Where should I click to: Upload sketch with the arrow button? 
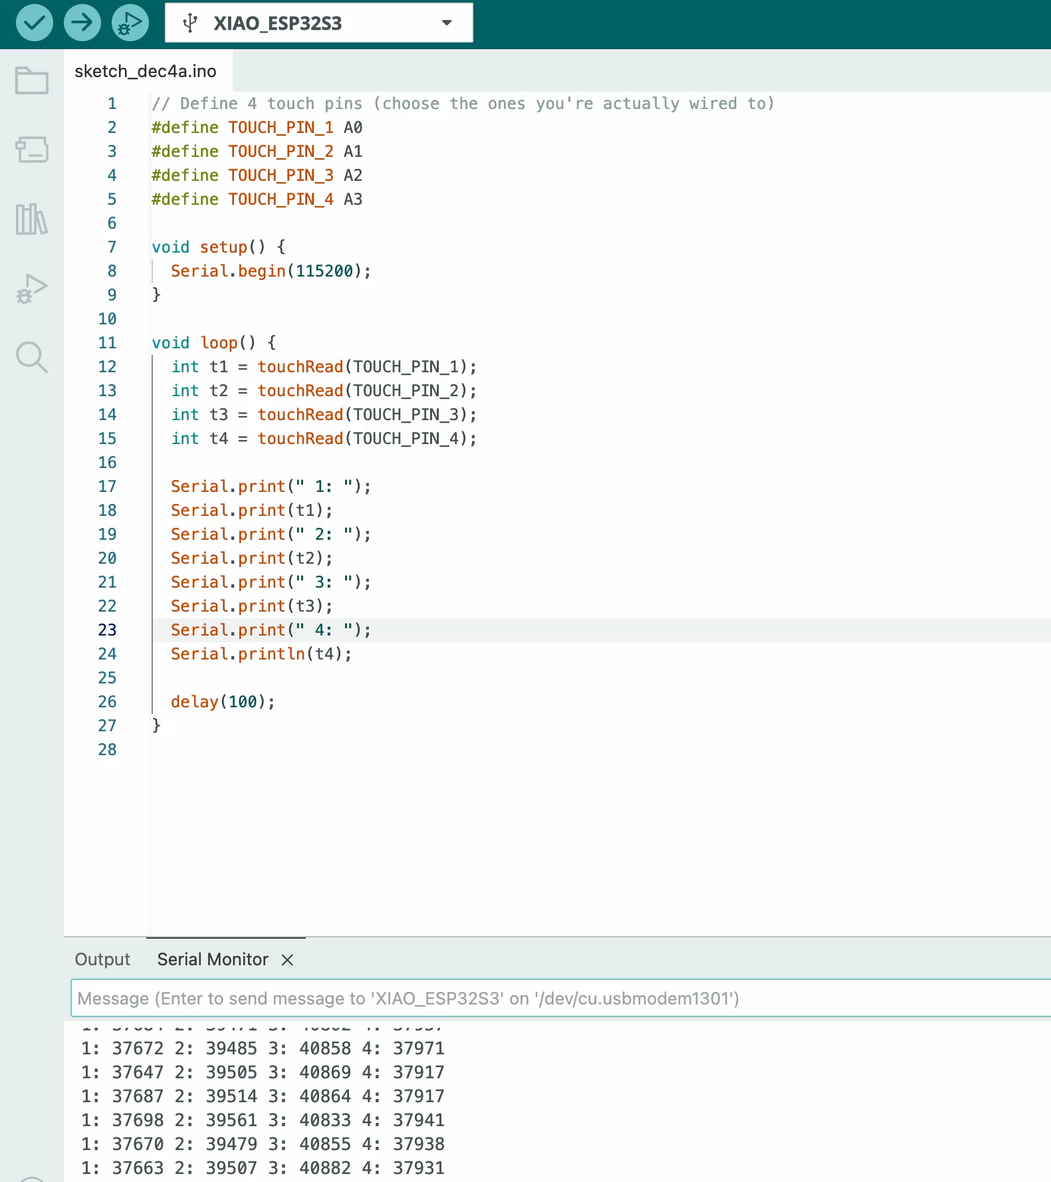[82, 23]
